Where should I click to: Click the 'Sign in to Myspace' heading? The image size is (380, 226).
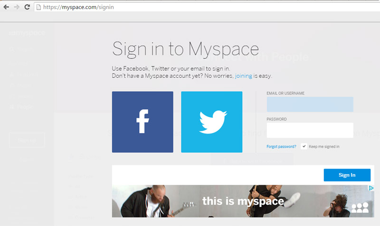[186, 50]
